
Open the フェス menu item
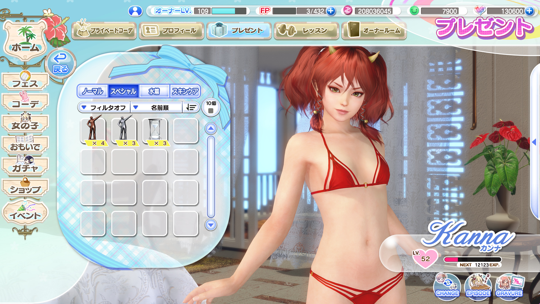point(25,81)
